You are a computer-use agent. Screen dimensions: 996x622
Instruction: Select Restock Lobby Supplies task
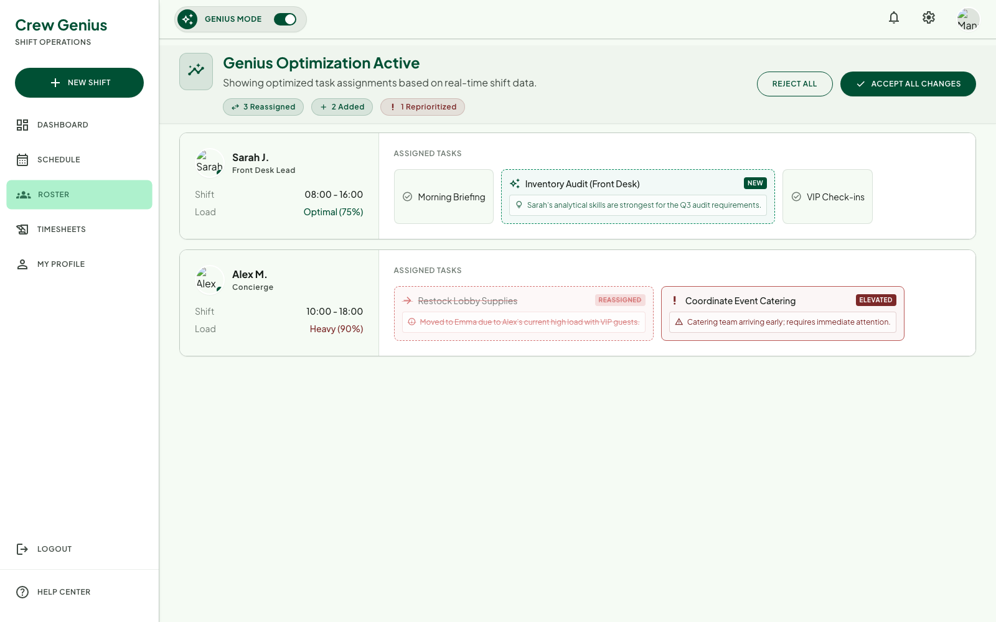(x=524, y=313)
